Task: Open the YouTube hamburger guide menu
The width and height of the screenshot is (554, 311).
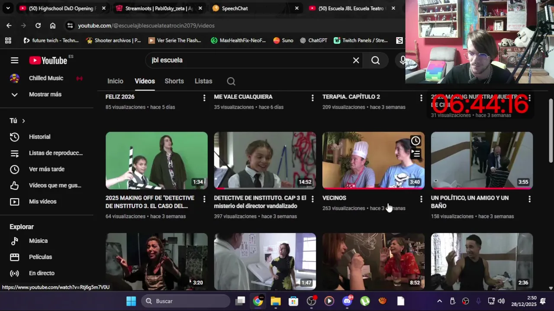Action: [x=15, y=60]
